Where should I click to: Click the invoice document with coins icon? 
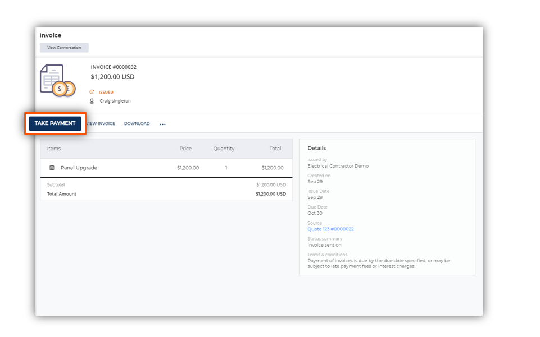click(x=57, y=81)
